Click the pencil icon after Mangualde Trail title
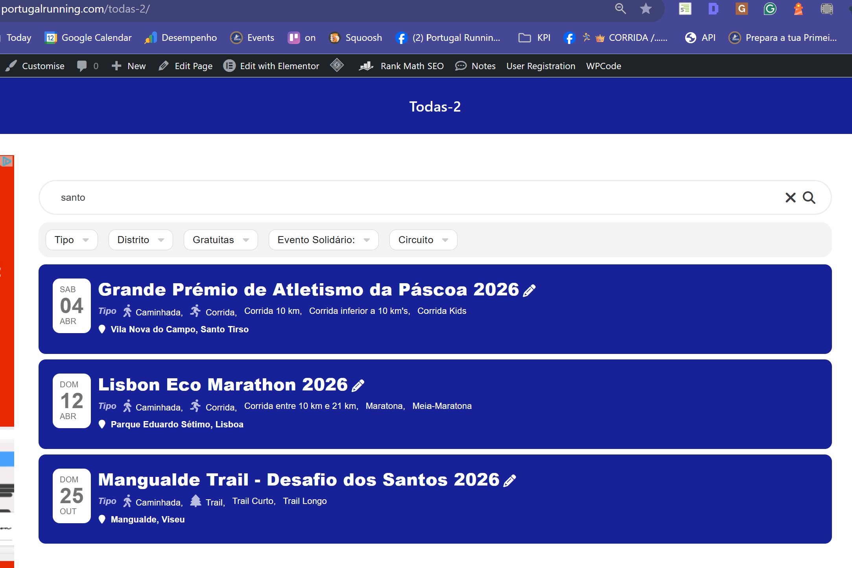 point(509,481)
